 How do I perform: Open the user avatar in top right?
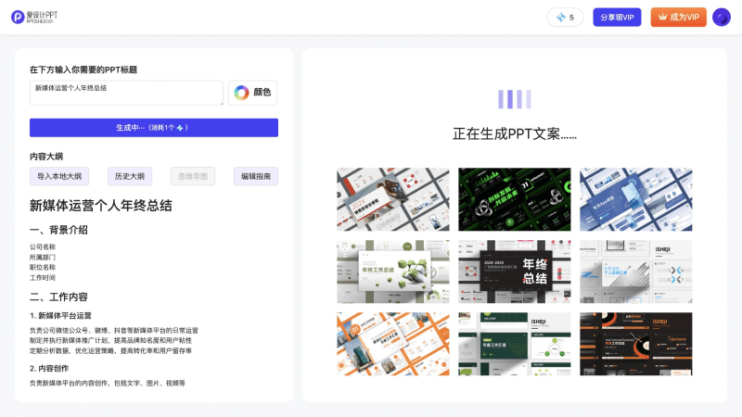(x=721, y=18)
